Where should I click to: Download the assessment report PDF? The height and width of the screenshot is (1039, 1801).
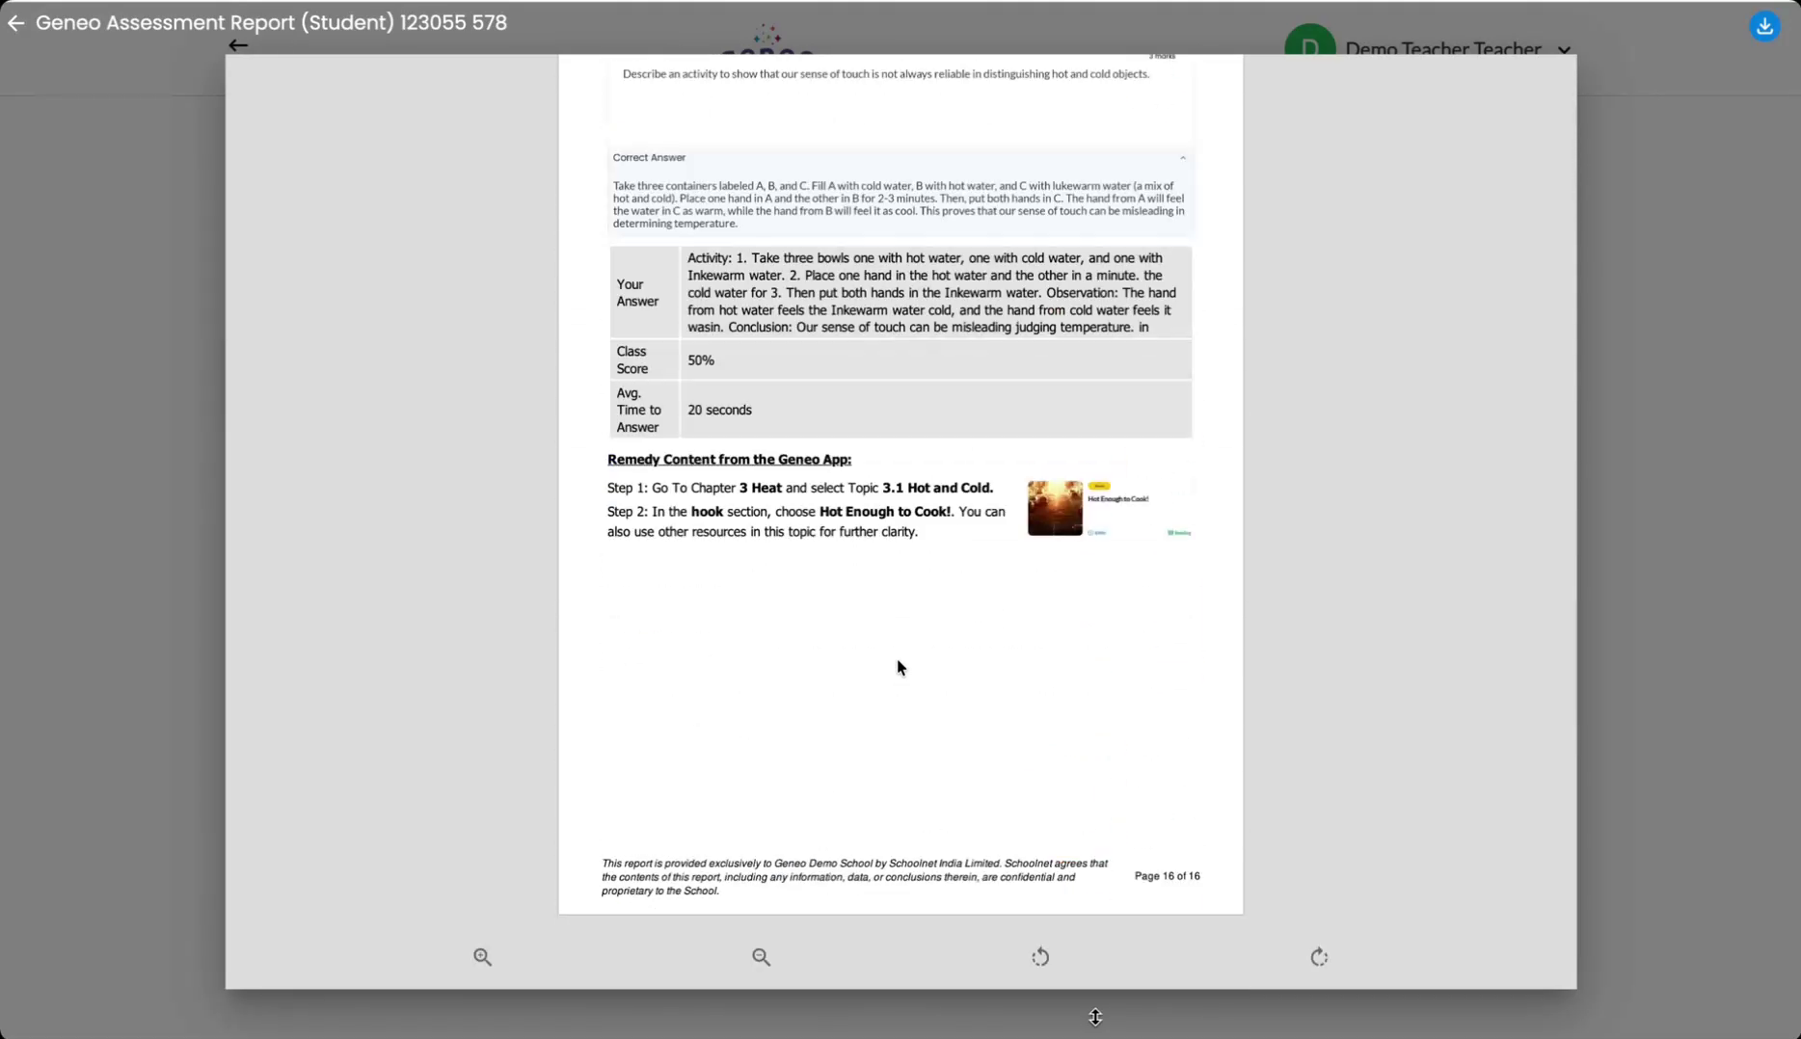[x=1764, y=26]
